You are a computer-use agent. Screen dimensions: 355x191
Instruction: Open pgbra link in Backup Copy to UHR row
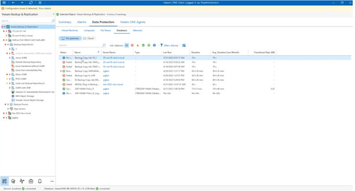pos(106,75)
